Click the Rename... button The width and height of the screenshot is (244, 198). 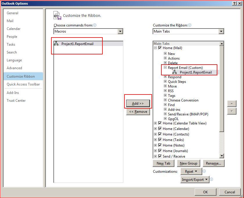[214, 163]
